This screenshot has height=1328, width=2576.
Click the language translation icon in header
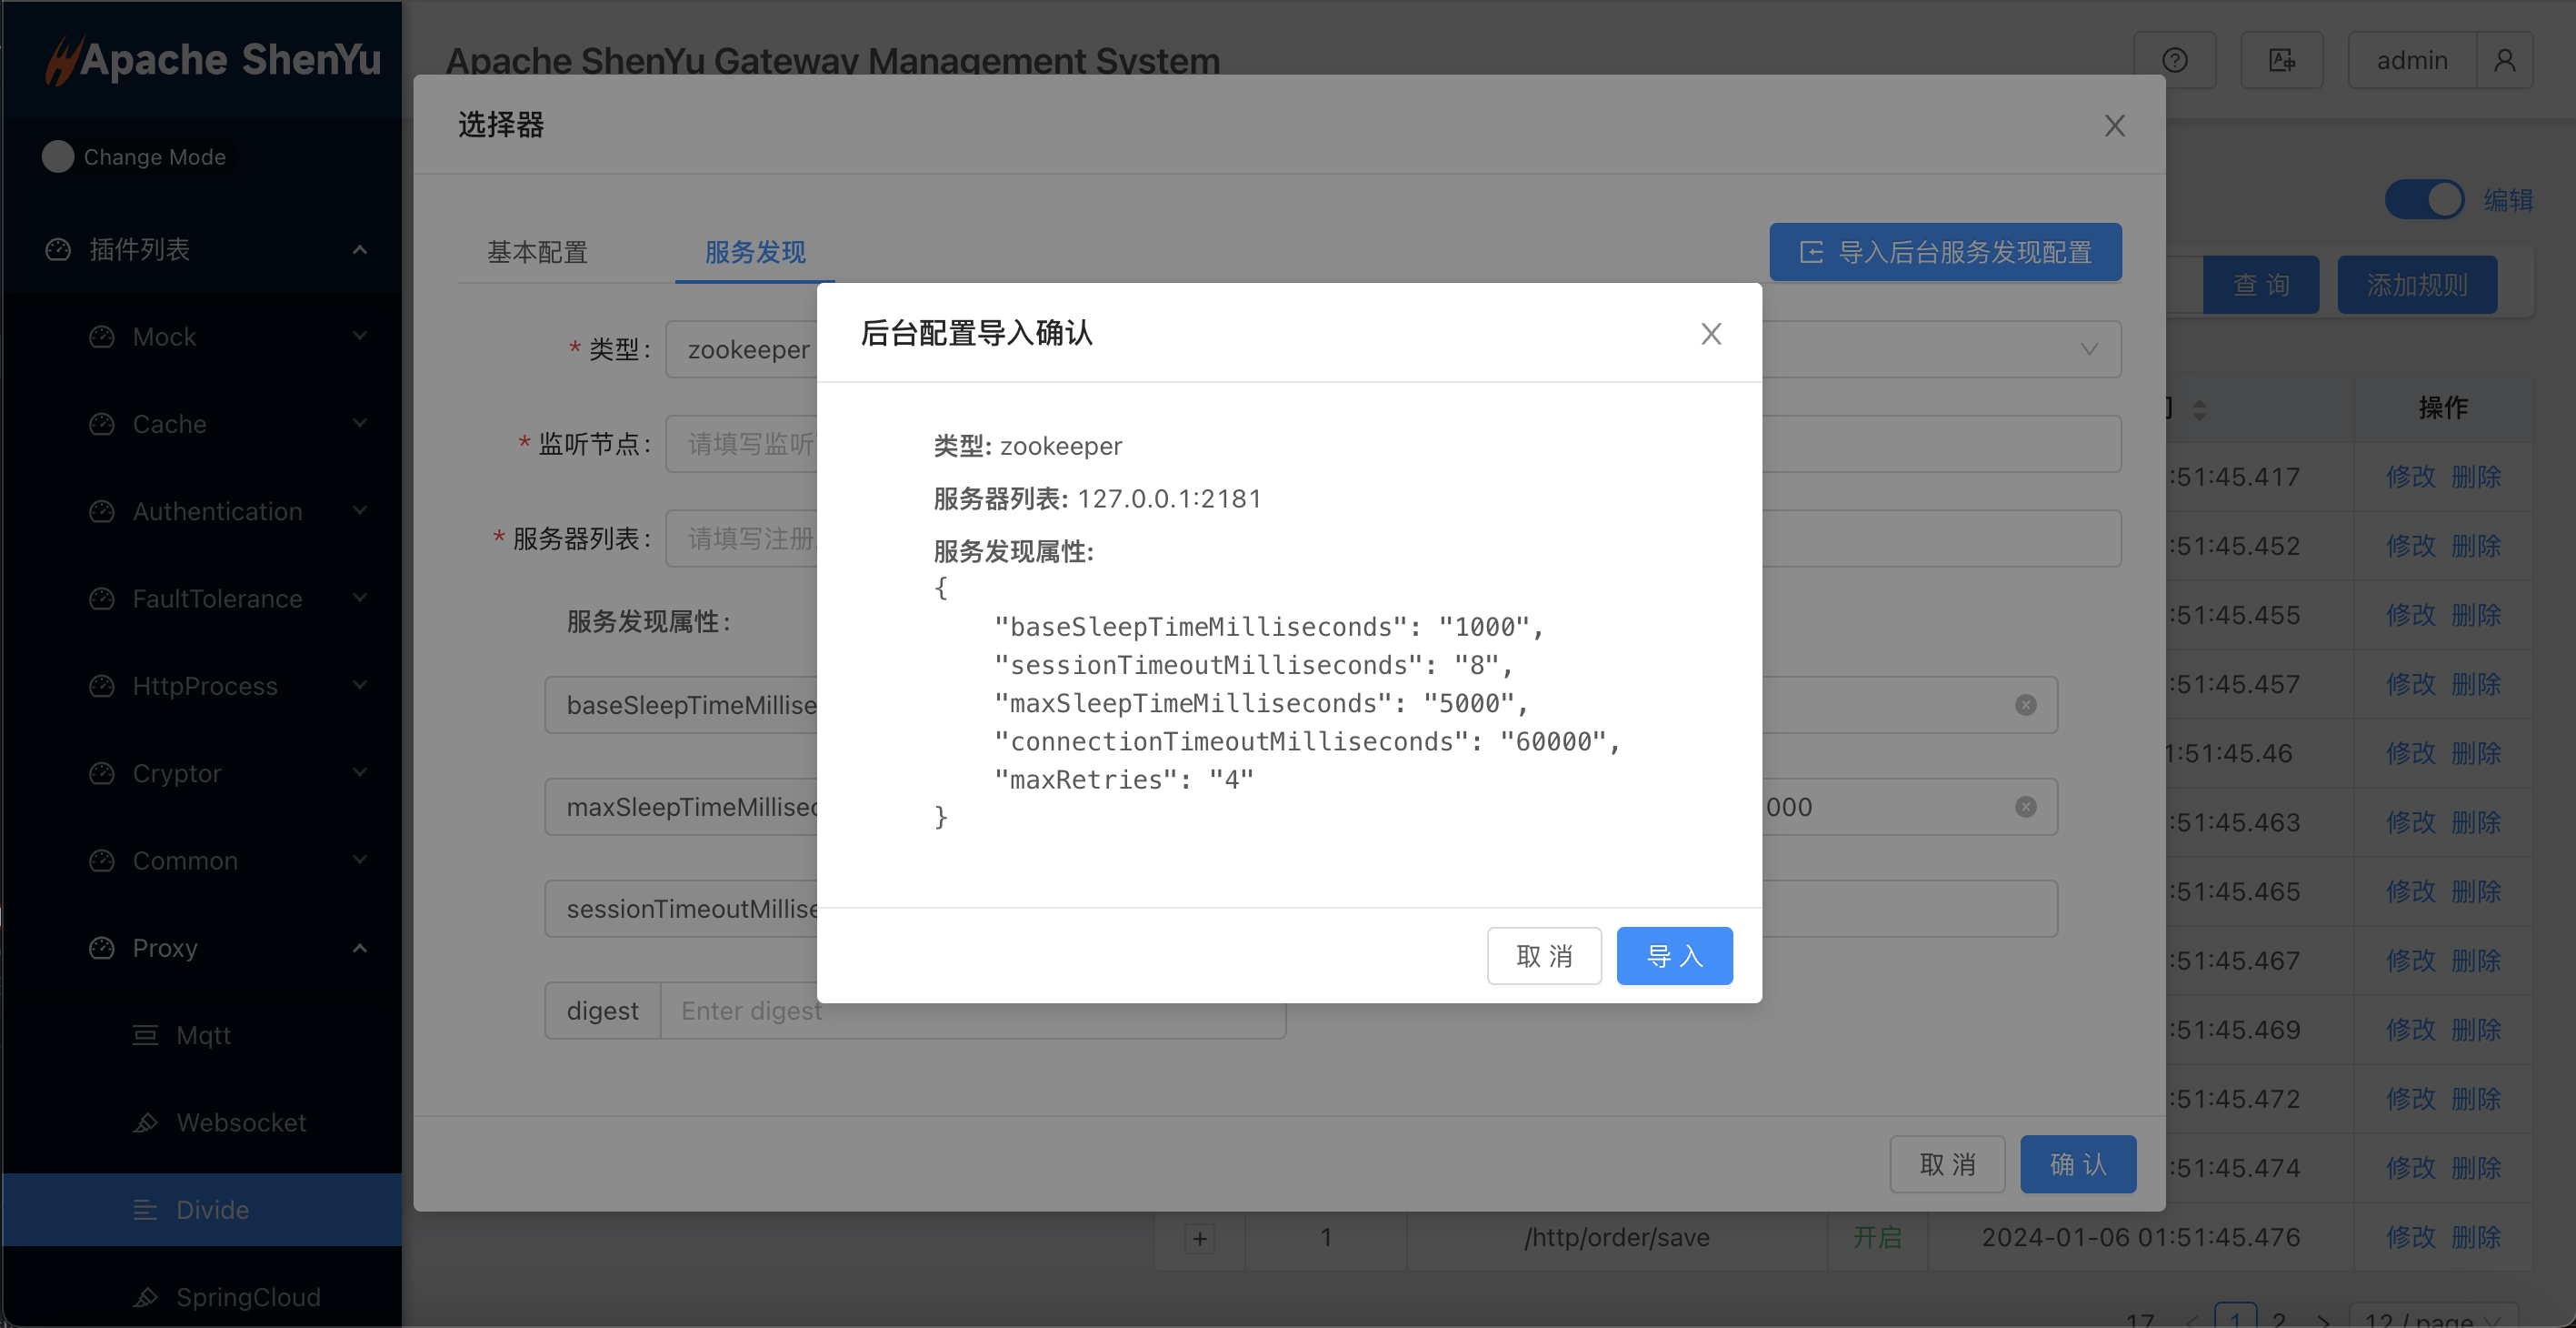[2281, 61]
